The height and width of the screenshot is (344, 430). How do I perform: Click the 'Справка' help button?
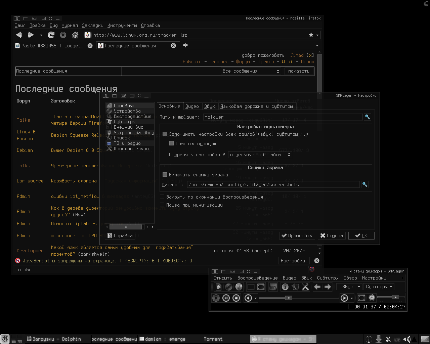coord(120,235)
